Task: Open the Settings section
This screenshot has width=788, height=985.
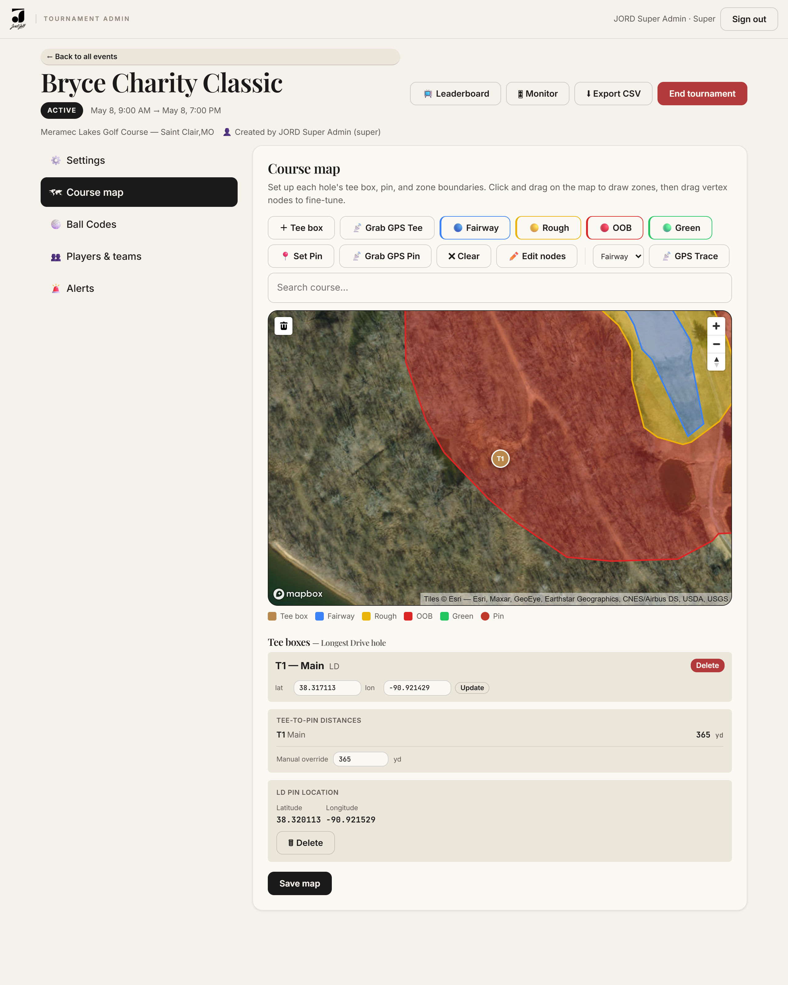Action: tap(139, 160)
